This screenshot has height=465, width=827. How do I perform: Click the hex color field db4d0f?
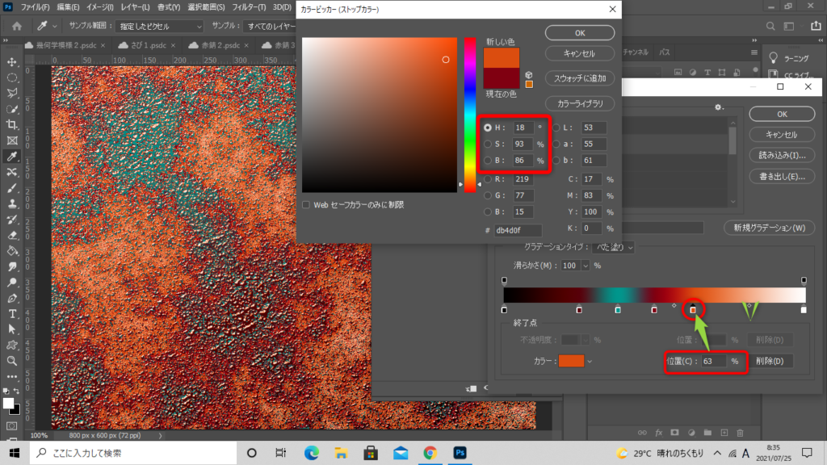[x=518, y=230]
